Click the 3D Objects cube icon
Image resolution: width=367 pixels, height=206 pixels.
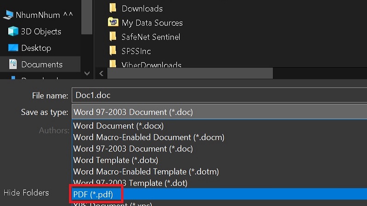coord(13,31)
